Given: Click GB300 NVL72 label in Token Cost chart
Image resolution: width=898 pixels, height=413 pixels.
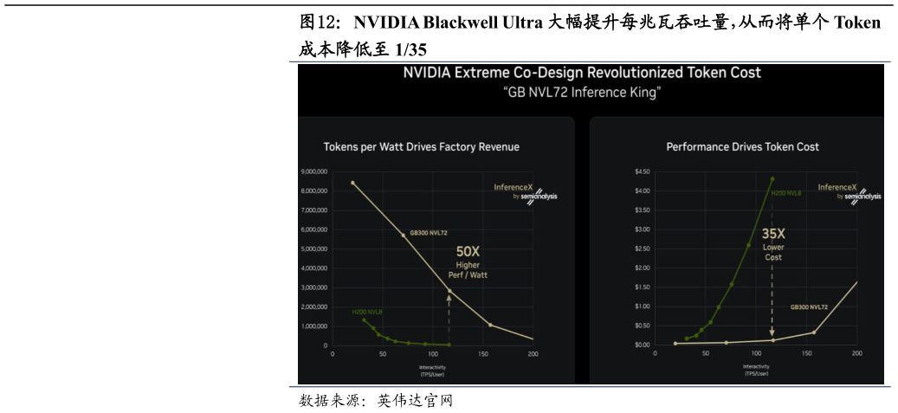Looking at the screenshot, I should [x=809, y=307].
